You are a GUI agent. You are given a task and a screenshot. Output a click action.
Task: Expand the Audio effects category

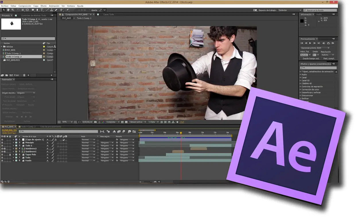click(301, 75)
